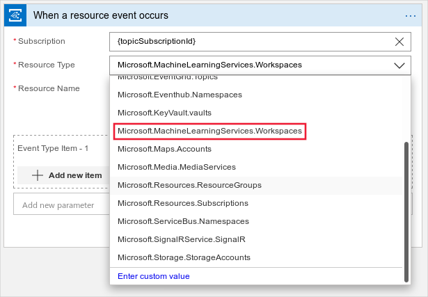Pick Microsoft.Resources.Subscriptions option
The width and height of the screenshot is (428, 297).
tap(182, 203)
